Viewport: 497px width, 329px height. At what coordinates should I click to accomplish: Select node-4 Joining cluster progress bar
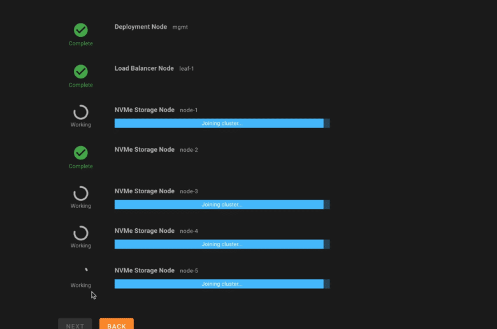pyautogui.click(x=222, y=244)
